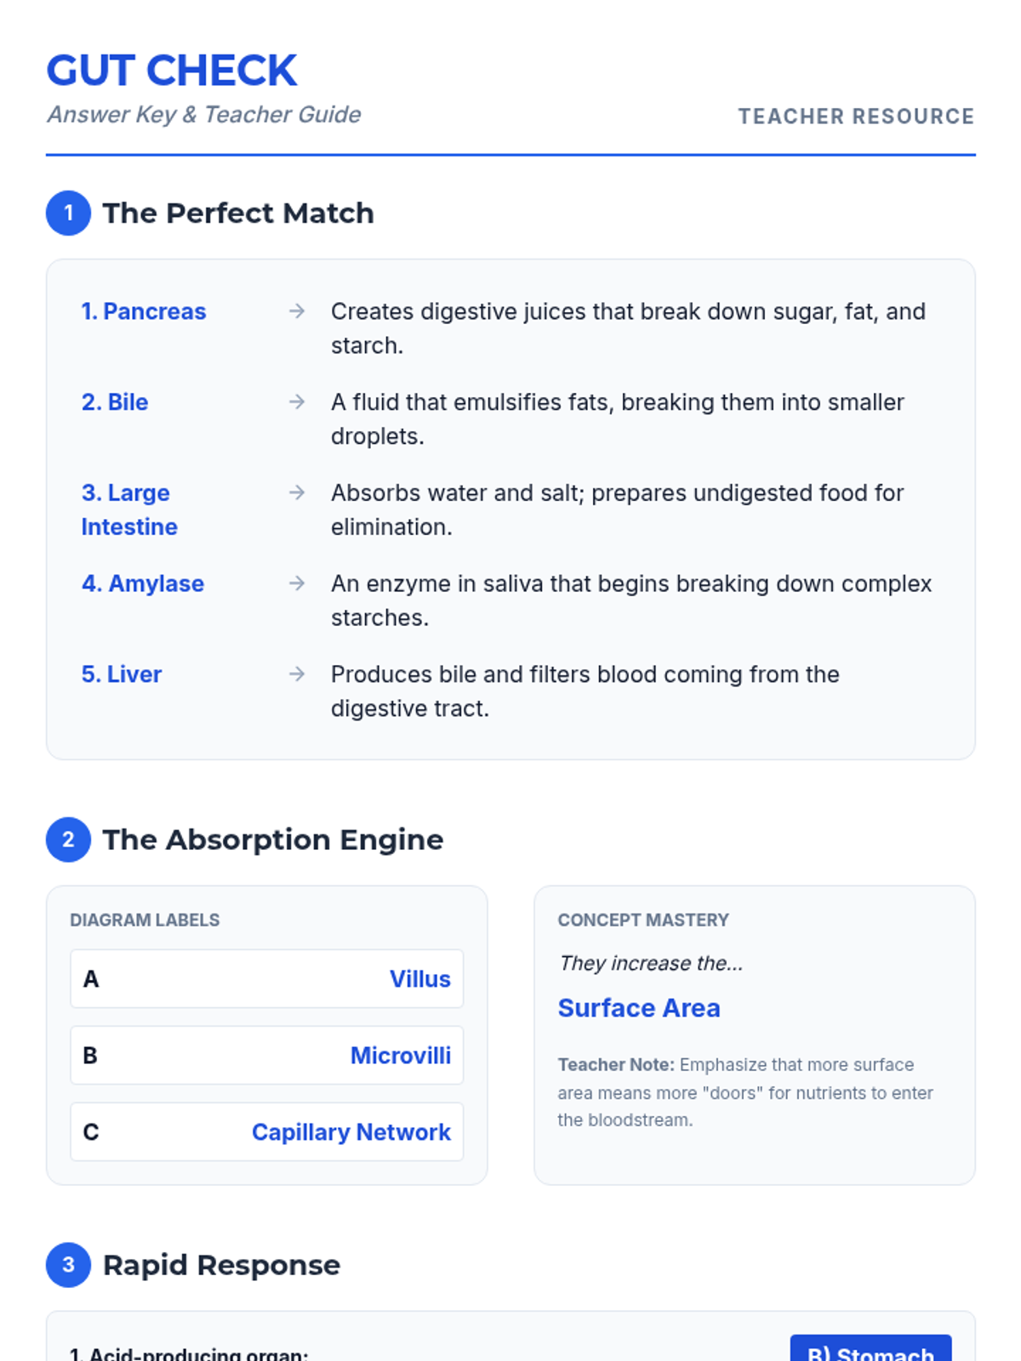This screenshot has height=1361, width=1021.
Task: Select diagram label A Villus row
Action: point(267,979)
